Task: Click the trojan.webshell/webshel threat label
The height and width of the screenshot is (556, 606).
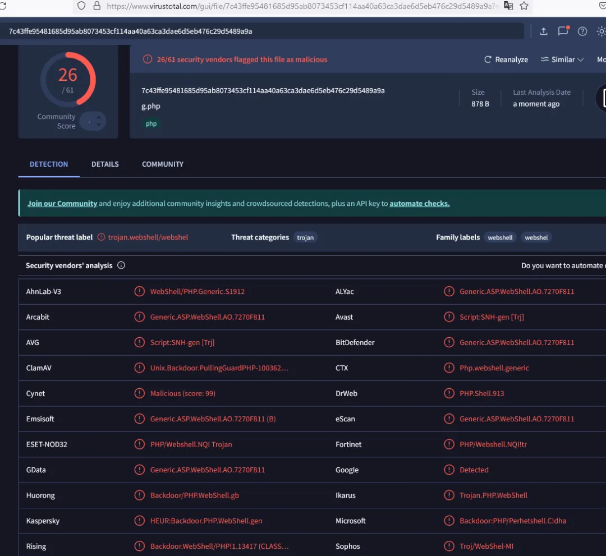Action: coord(148,237)
